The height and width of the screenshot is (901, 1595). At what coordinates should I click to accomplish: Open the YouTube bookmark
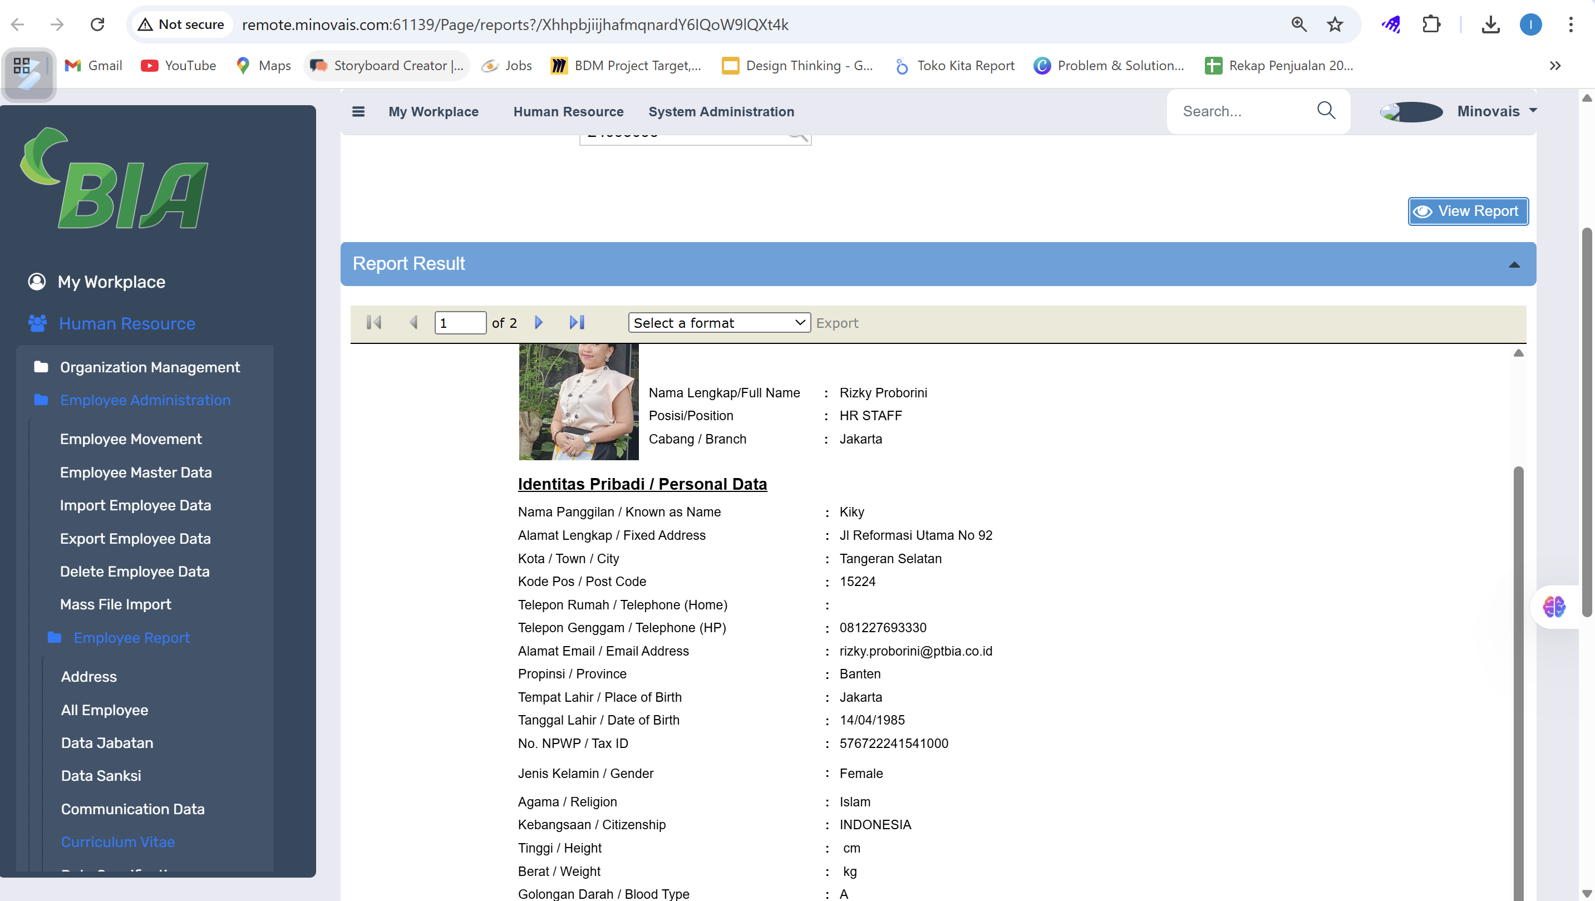point(179,66)
